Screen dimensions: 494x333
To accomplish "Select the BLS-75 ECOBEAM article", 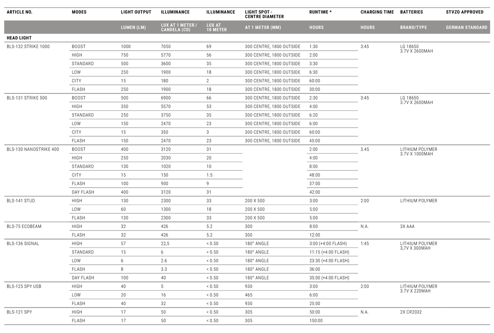I will [x=24, y=226].
